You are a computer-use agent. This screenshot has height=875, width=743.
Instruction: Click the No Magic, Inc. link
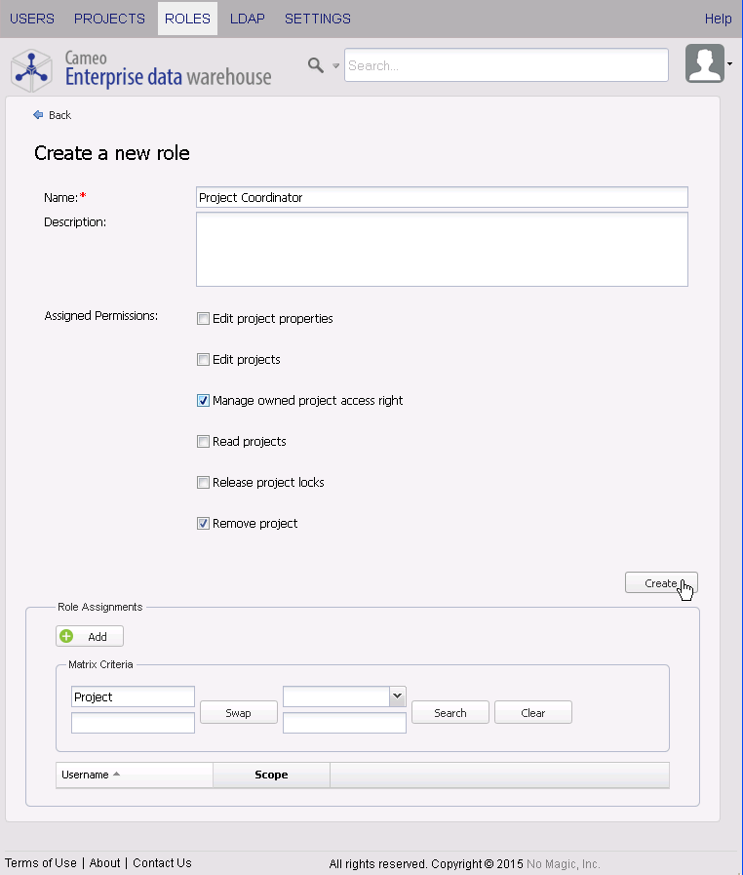pyautogui.click(x=563, y=864)
